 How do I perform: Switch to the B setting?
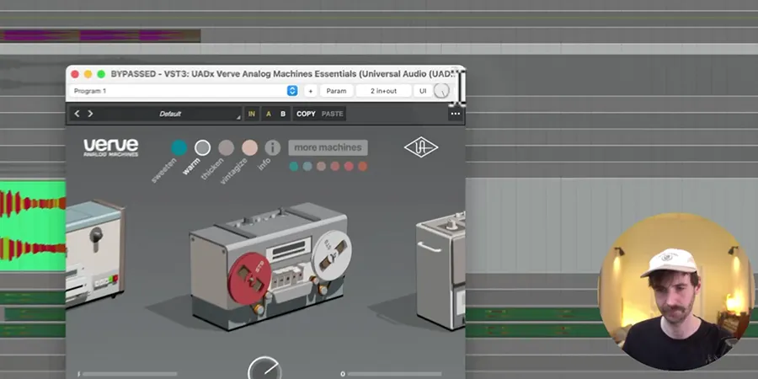(283, 114)
